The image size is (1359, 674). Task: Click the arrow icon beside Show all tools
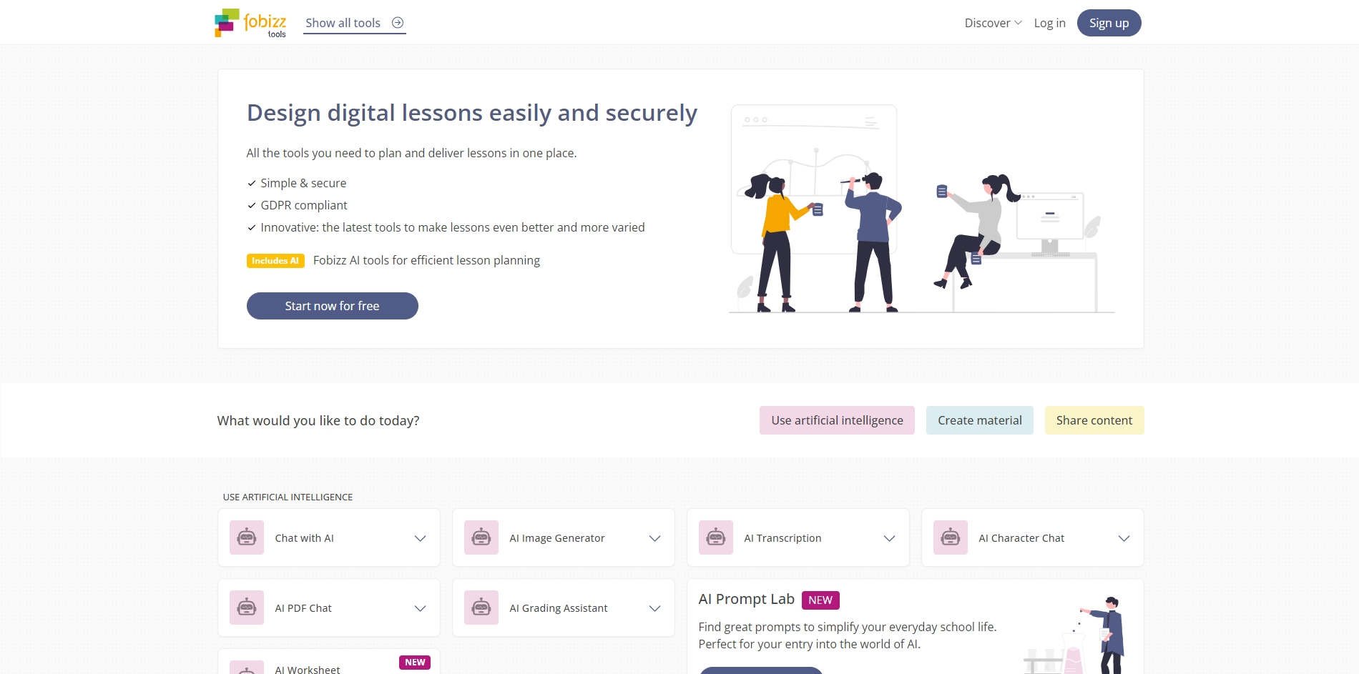398,23
